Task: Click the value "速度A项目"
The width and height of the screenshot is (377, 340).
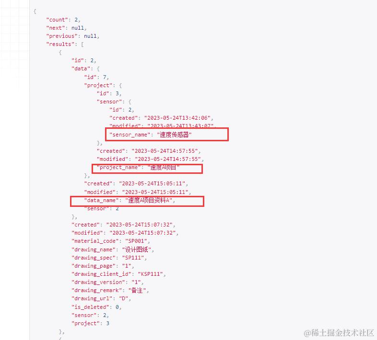Action: 164,167
